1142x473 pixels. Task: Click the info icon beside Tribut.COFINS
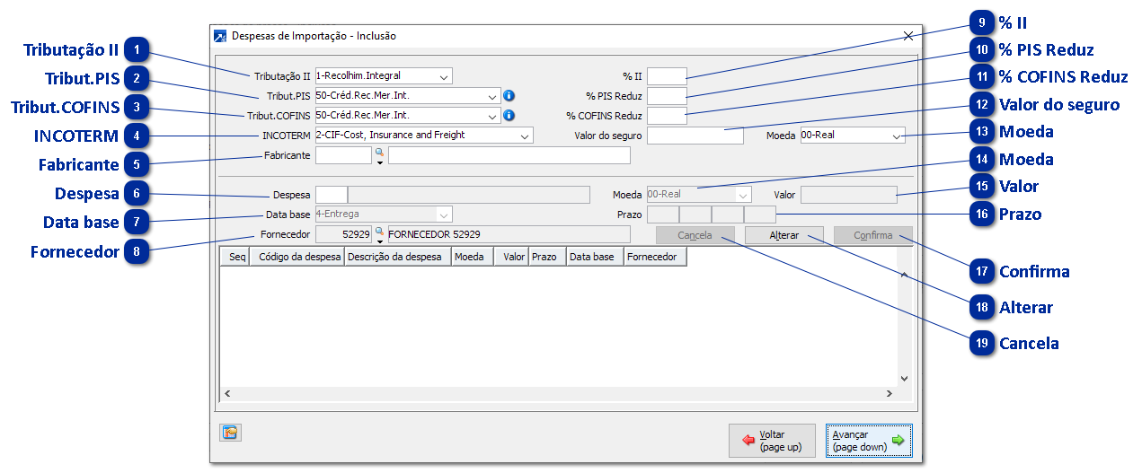point(509,115)
